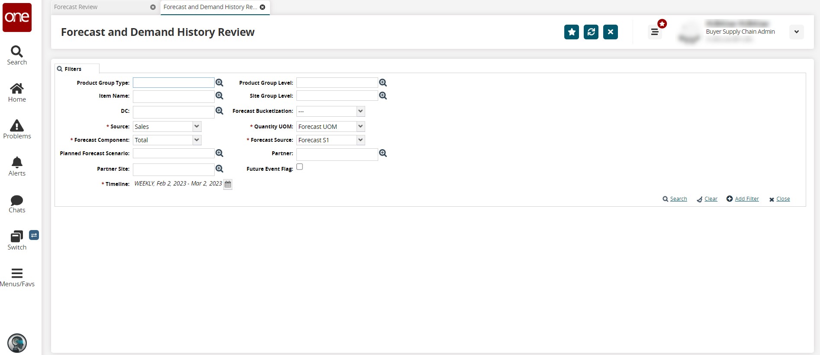
Task: Open the Timeline calendar picker
Action: pos(228,184)
